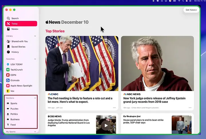Image resolution: width=206 pixels, height=139 pixels.
Task: Open the Apple News Spotlight icon
Action: click(x=8, y=86)
